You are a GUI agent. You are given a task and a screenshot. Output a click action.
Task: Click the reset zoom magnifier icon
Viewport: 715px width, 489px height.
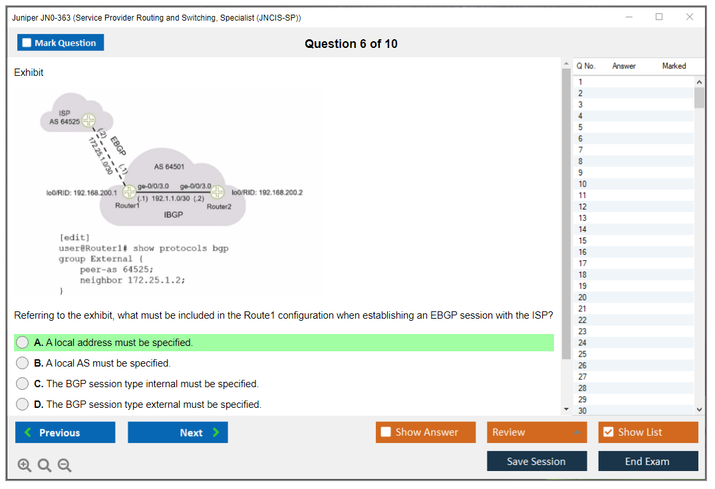[45, 466]
